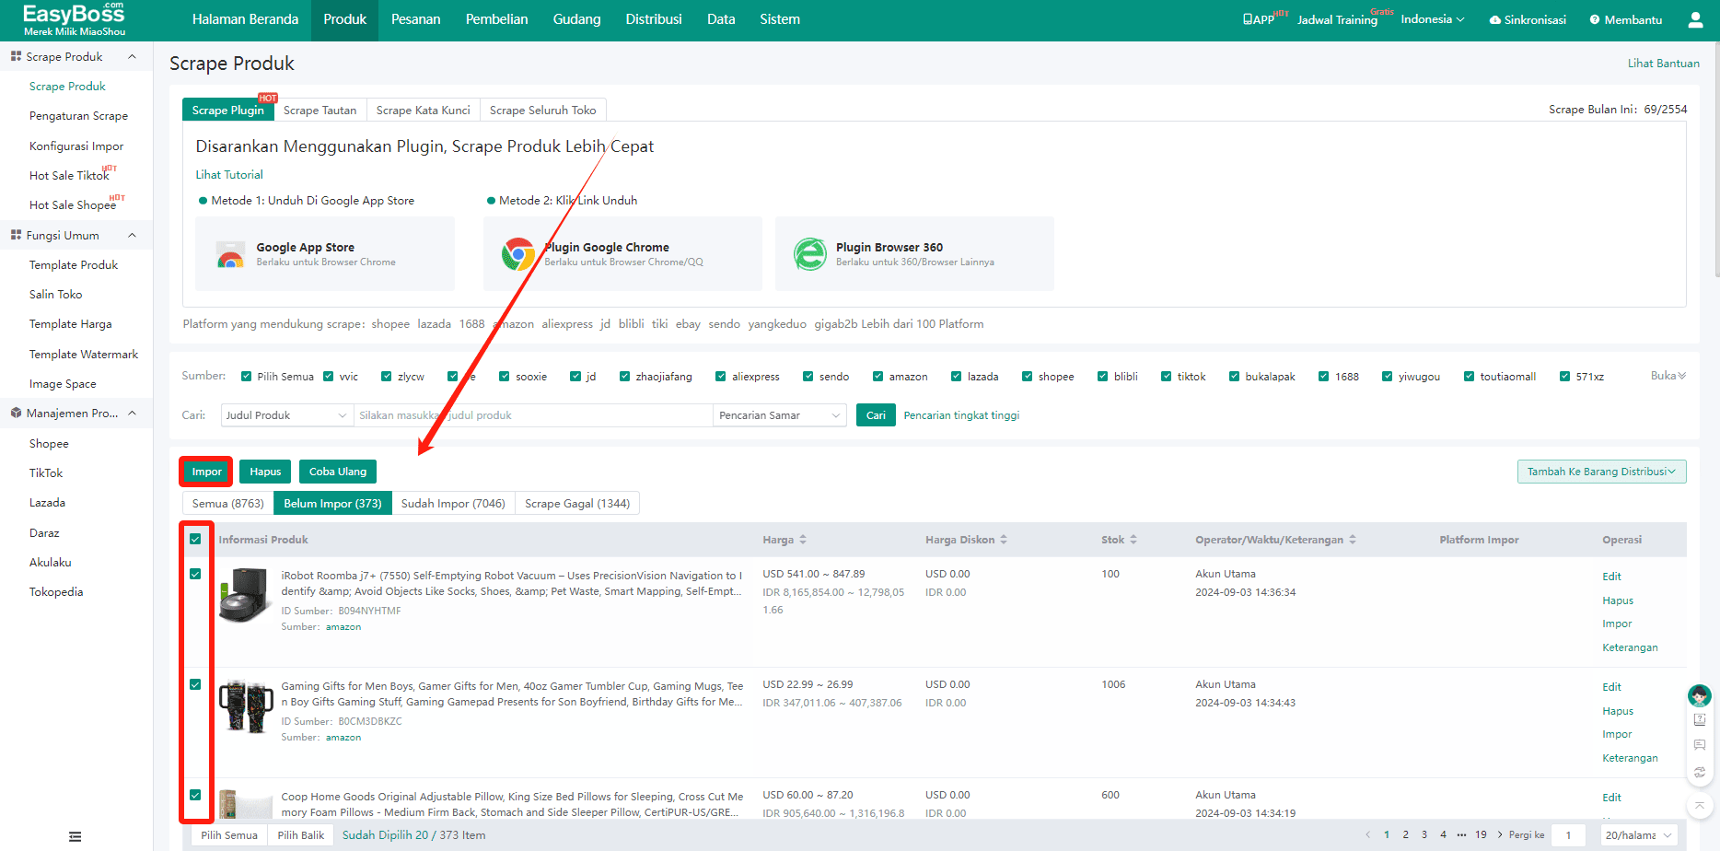Click Pilih Balik at the bottom bar
This screenshot has height=851, width=1720.
pos(301,835)
